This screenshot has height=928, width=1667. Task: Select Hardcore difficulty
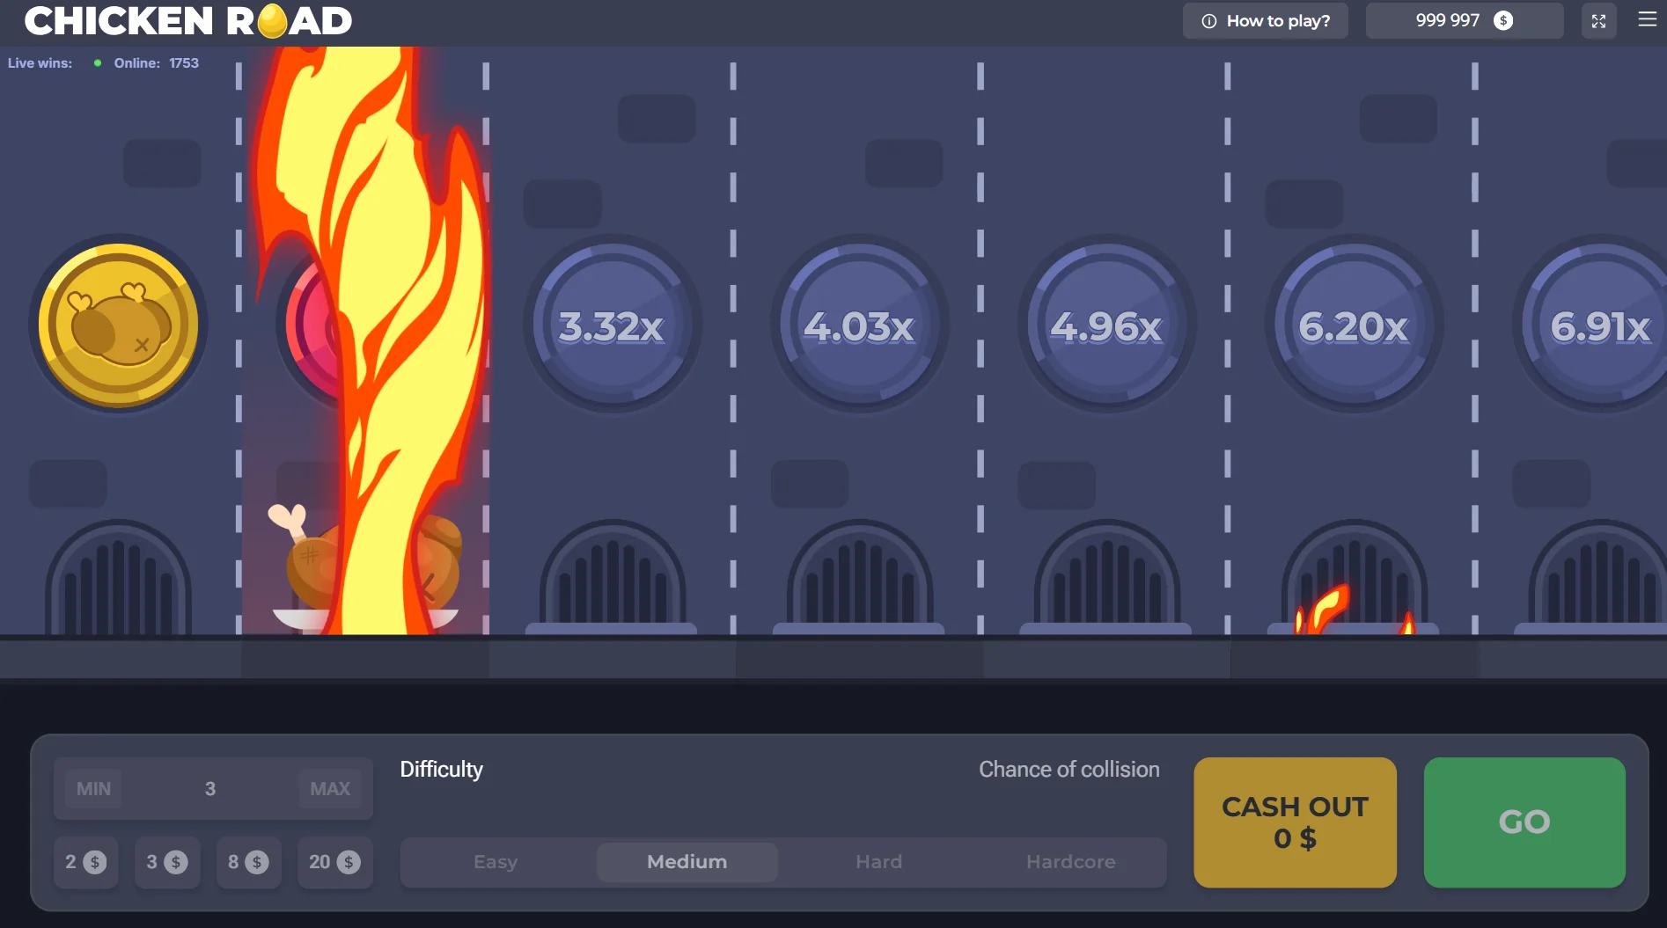pos(1070,862)
